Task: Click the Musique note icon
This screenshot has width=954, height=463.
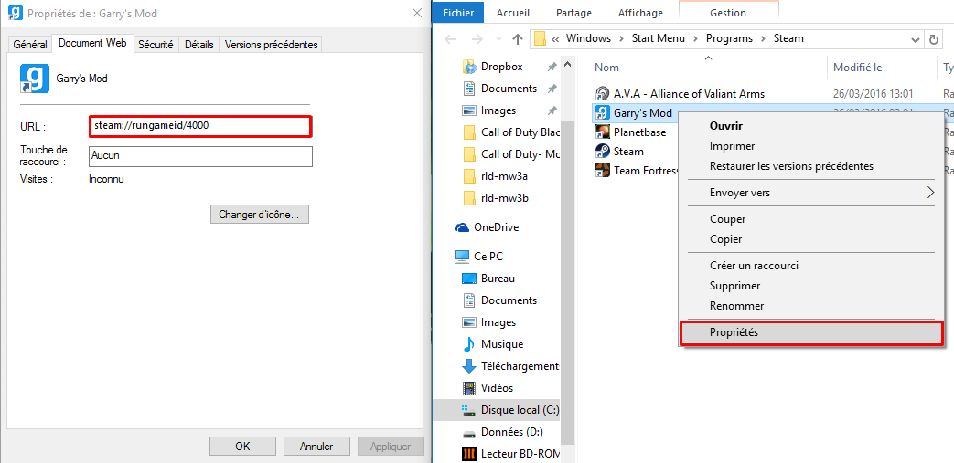Action: coord(469,344)
